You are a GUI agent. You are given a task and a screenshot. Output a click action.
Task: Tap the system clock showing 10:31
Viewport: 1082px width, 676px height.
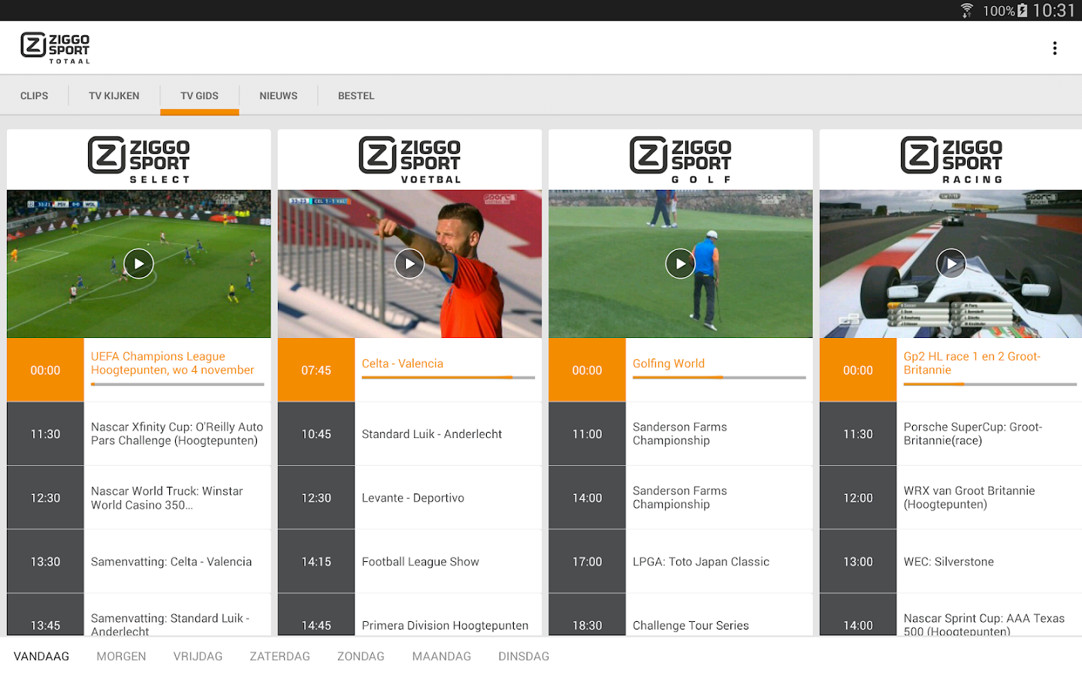click(x=1053, y=11)
